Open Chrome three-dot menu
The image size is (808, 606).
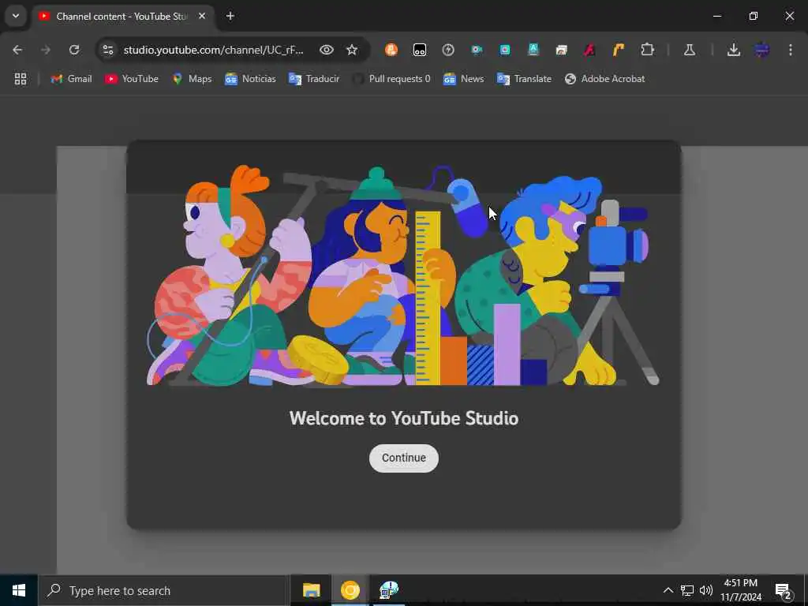(x=791, y=50)
